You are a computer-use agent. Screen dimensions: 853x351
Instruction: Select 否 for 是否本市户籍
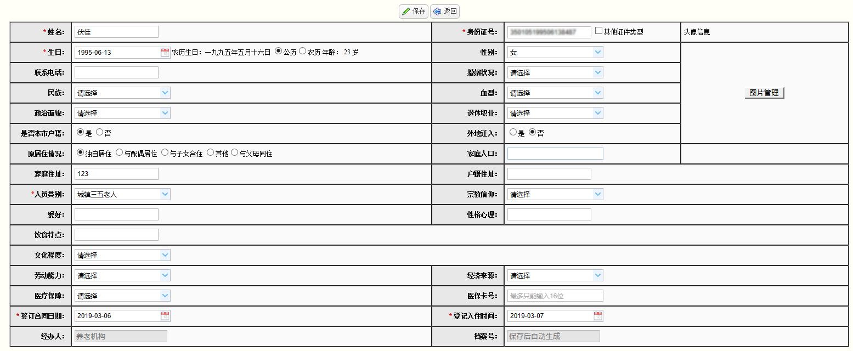[99, 133]
